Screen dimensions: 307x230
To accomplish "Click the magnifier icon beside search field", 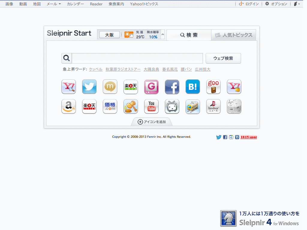I will (x=67, y=58).
